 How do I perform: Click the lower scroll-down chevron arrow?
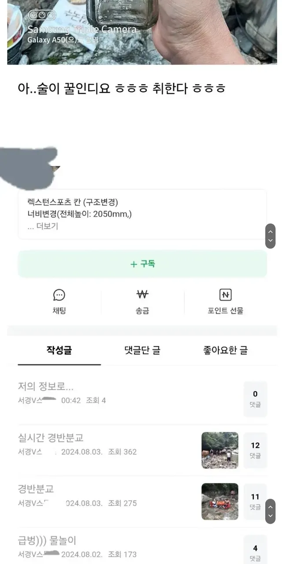tap(271, 516)
